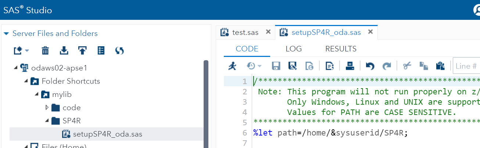This screenshot has height=148, width=480.
Task: Print the code with printer icon
Action: point(350,66)
